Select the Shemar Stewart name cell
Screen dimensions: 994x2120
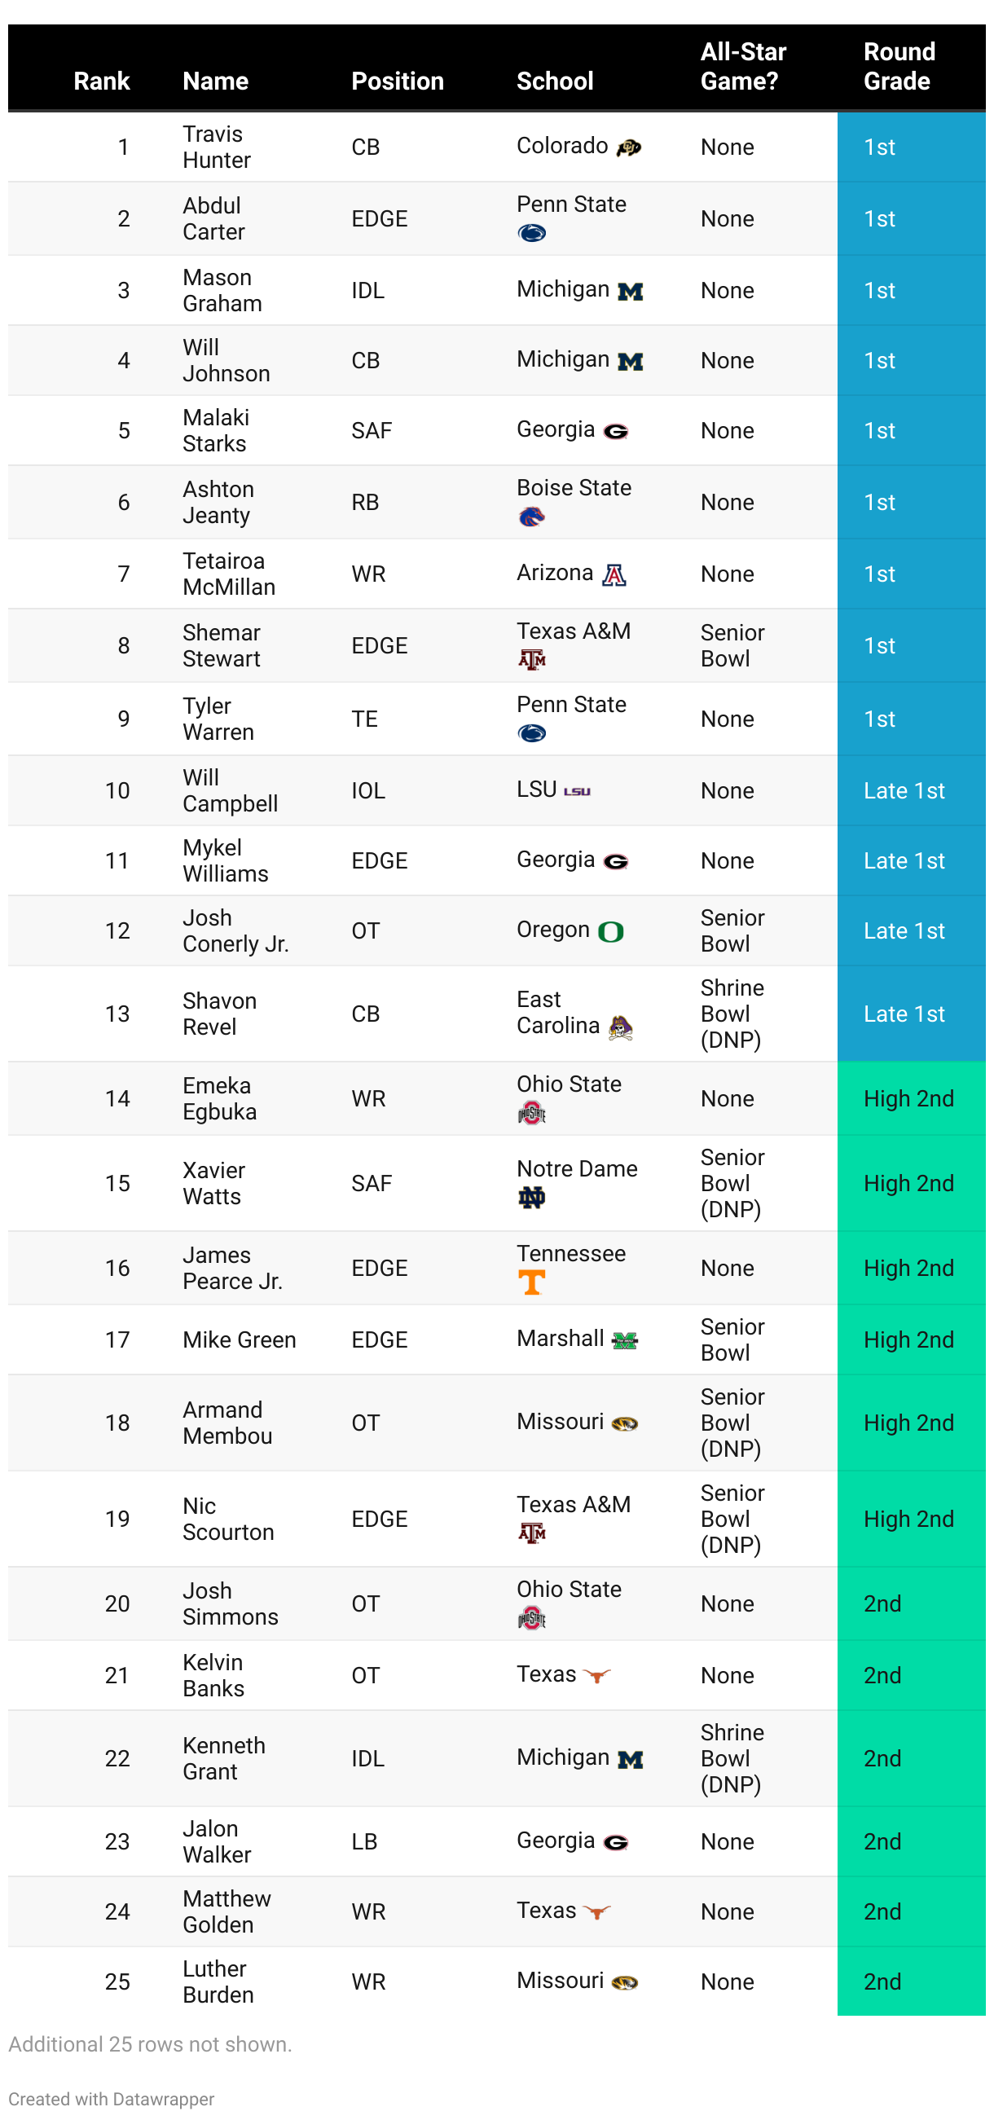coord(222,646)
